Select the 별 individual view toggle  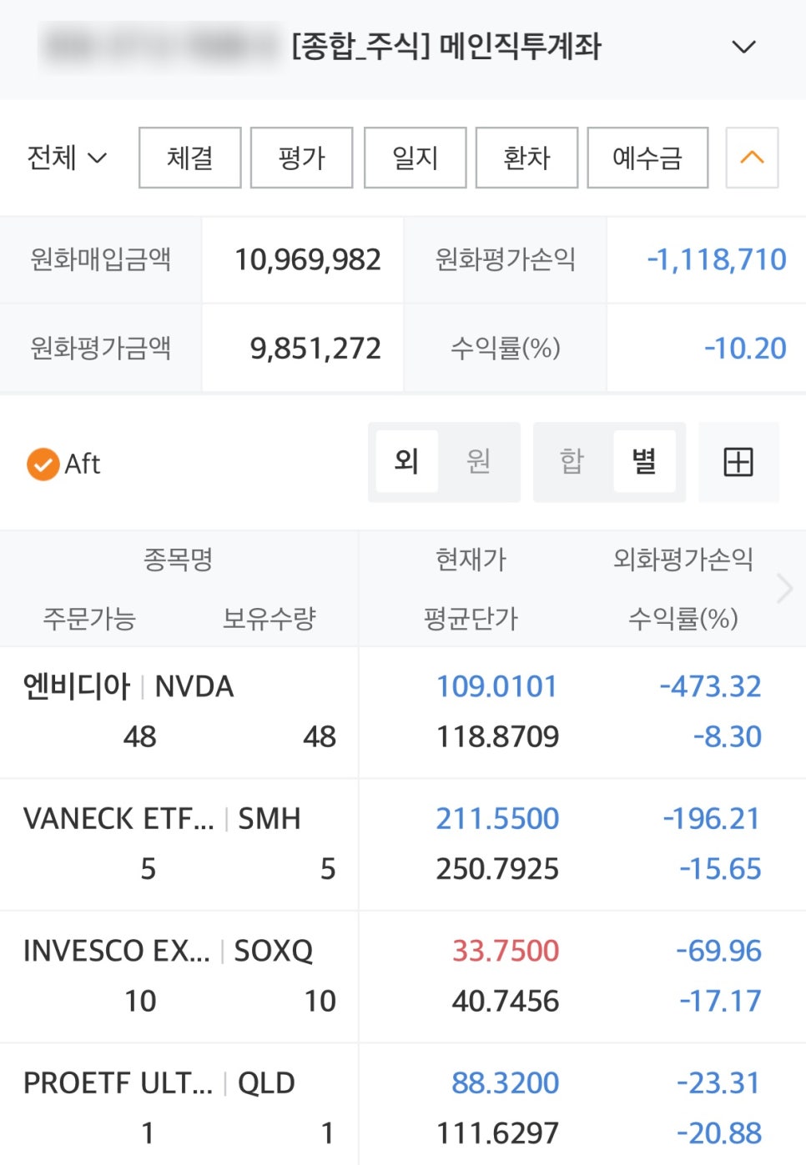click(x=643, y=461)
